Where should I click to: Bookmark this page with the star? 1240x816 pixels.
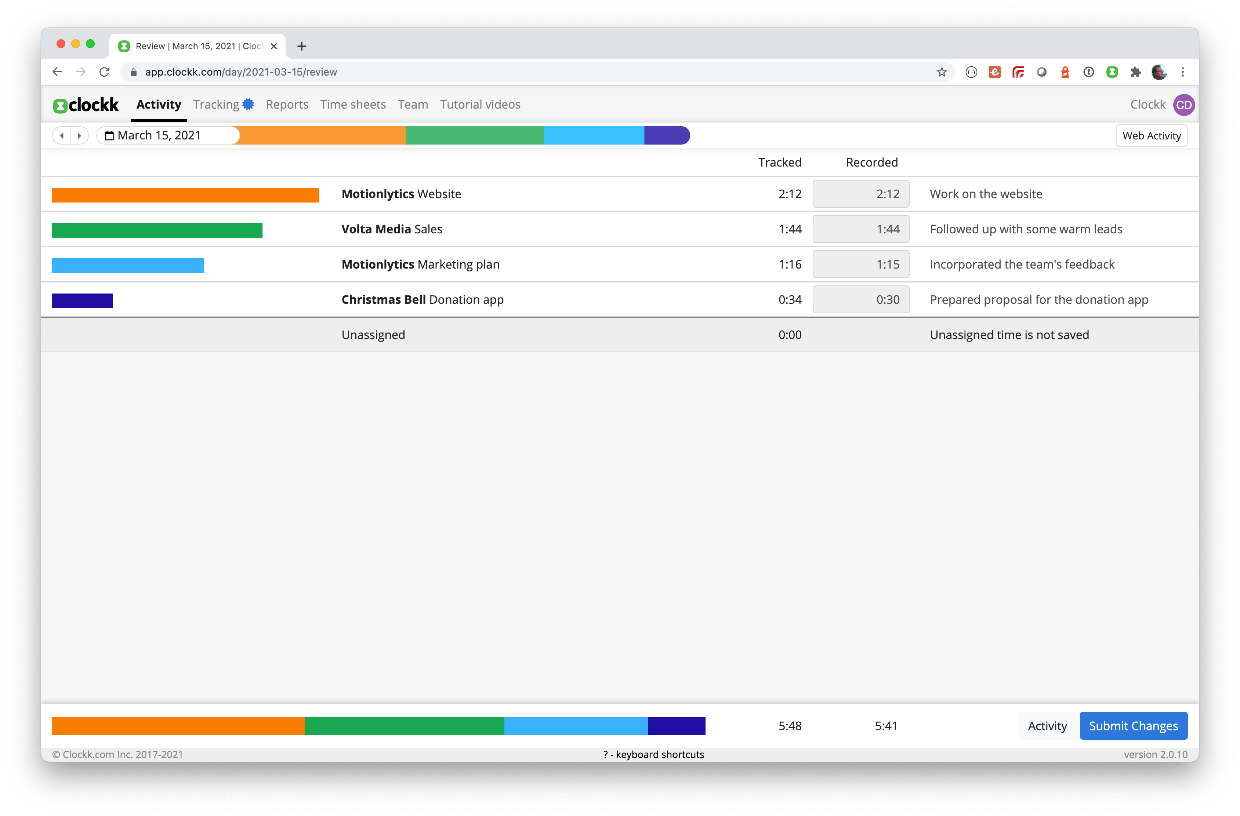coord(942,72)
